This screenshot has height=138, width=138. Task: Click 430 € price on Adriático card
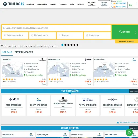[x=42, y=81]
